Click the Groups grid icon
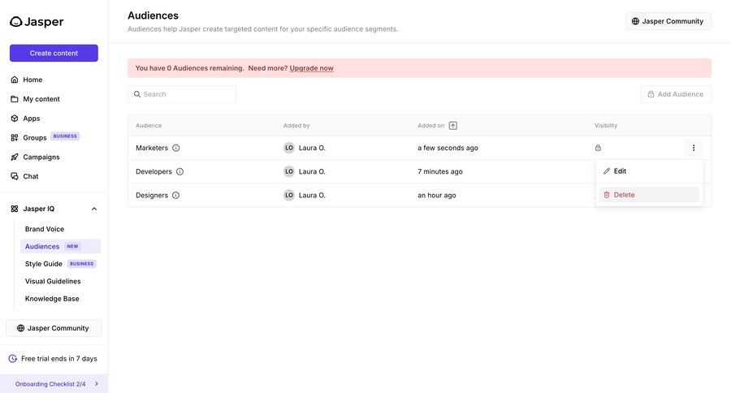The height and width of the screenshot is (393, 731). [x=15, y=137]
